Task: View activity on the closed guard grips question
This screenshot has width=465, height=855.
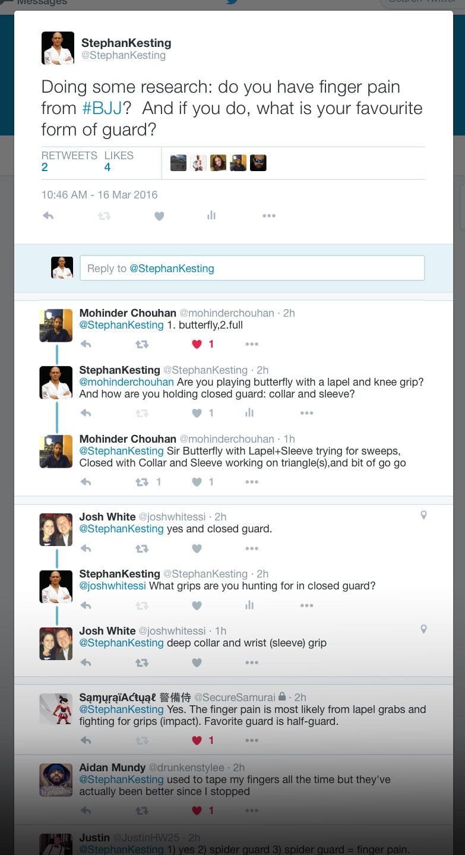Action: 249,605
